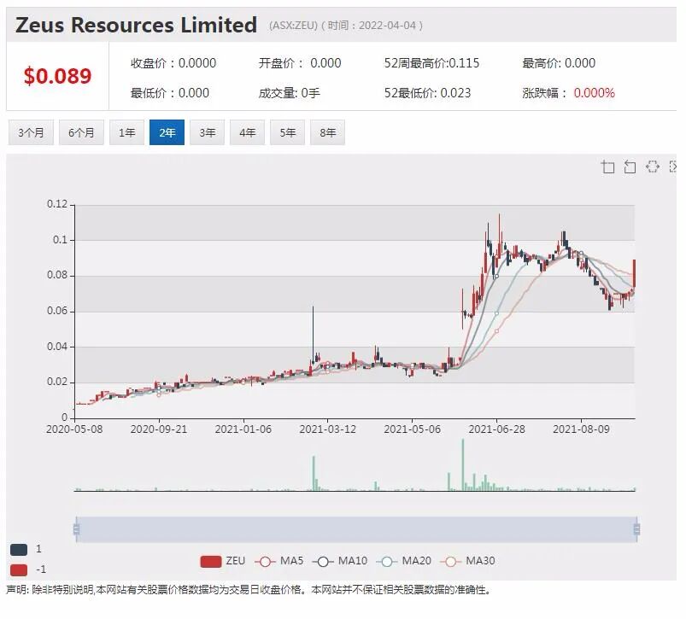Click the 2020-09-21 x-axis date label
The image size is (686, 619).
pyautogui.click(x=159, y=429)
